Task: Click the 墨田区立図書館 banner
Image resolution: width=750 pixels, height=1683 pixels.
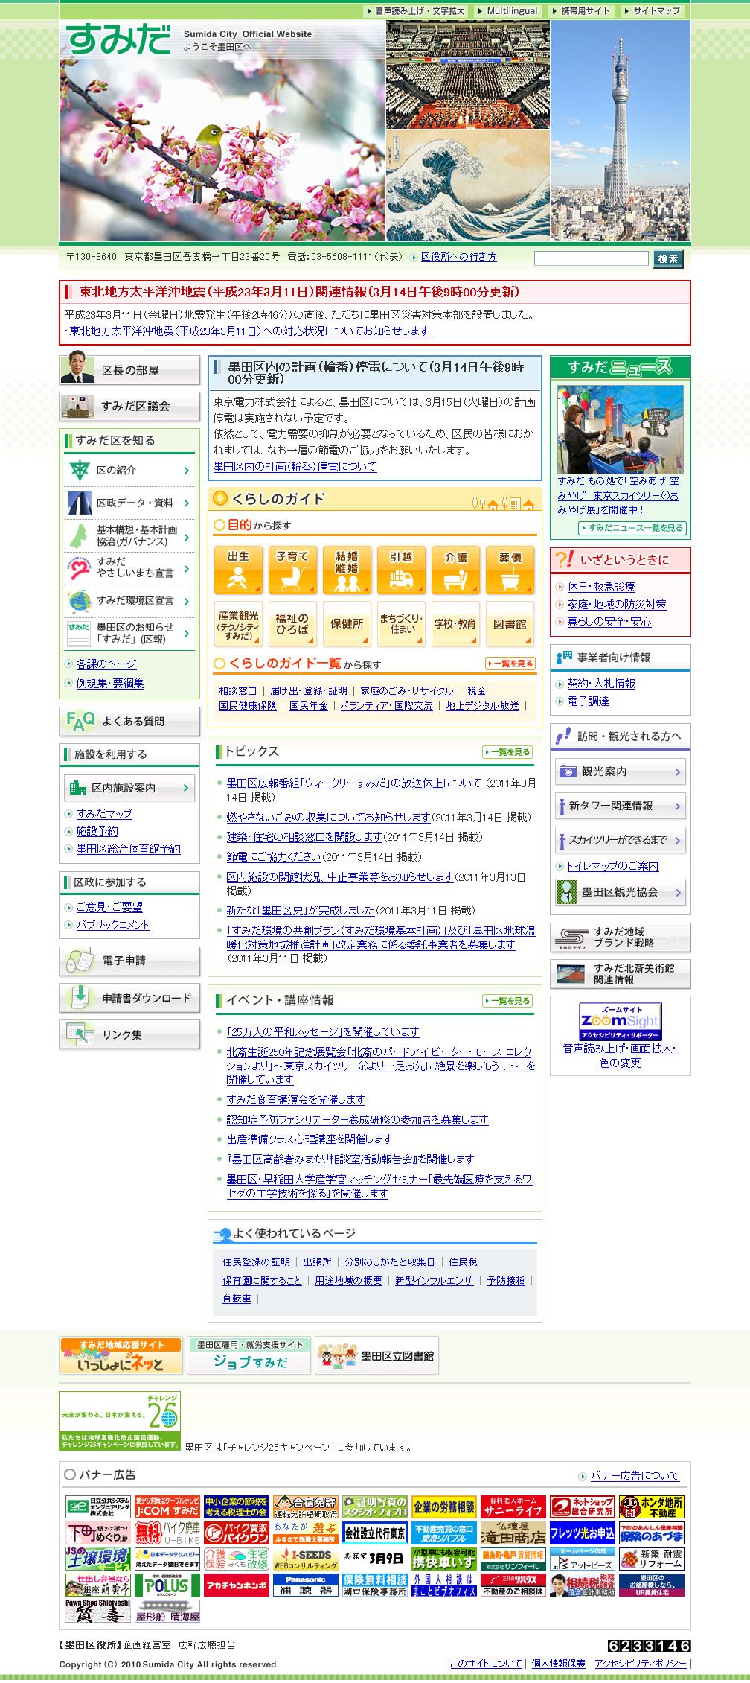Action: 376,1355
